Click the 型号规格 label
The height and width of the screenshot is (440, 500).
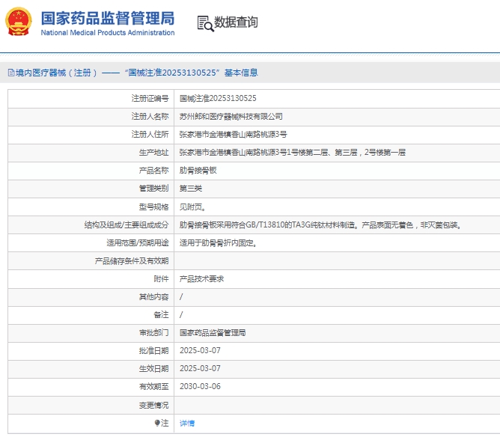tap(153, 207)
